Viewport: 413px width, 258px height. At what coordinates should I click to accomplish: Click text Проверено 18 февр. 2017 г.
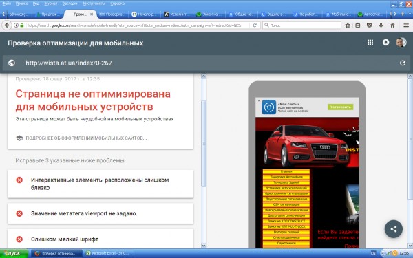(x=57, y=78)
